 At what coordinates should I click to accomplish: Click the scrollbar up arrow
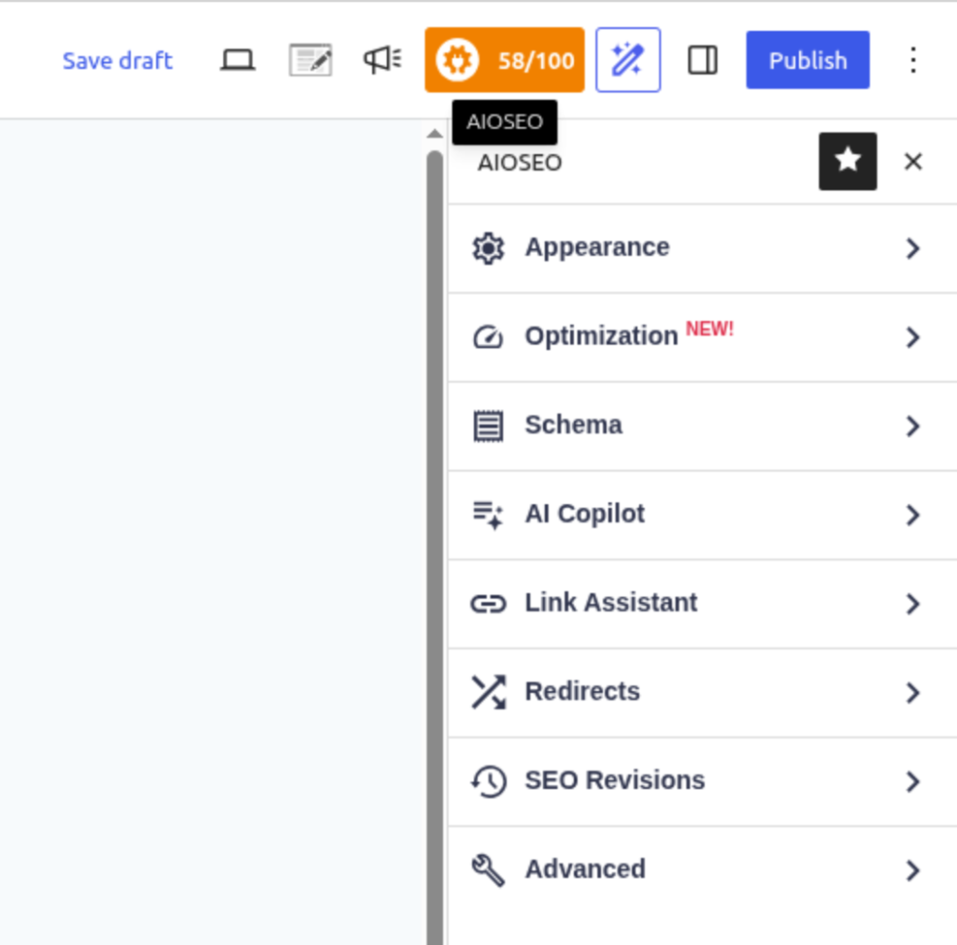click(x=435, y=134)
